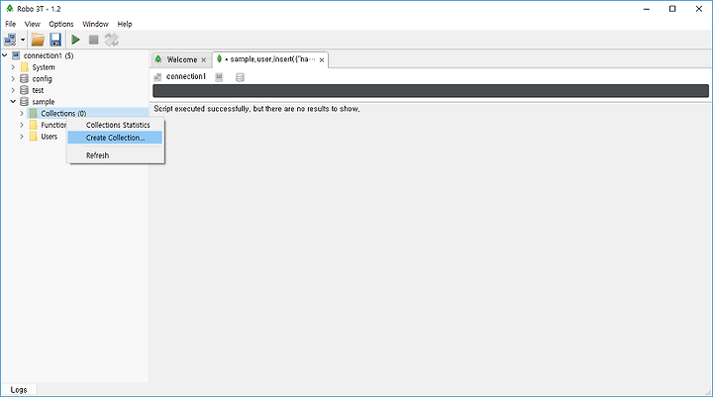Click the green Collections folder icon
This screenshot has width=713, height=397.
click(34, 113)
